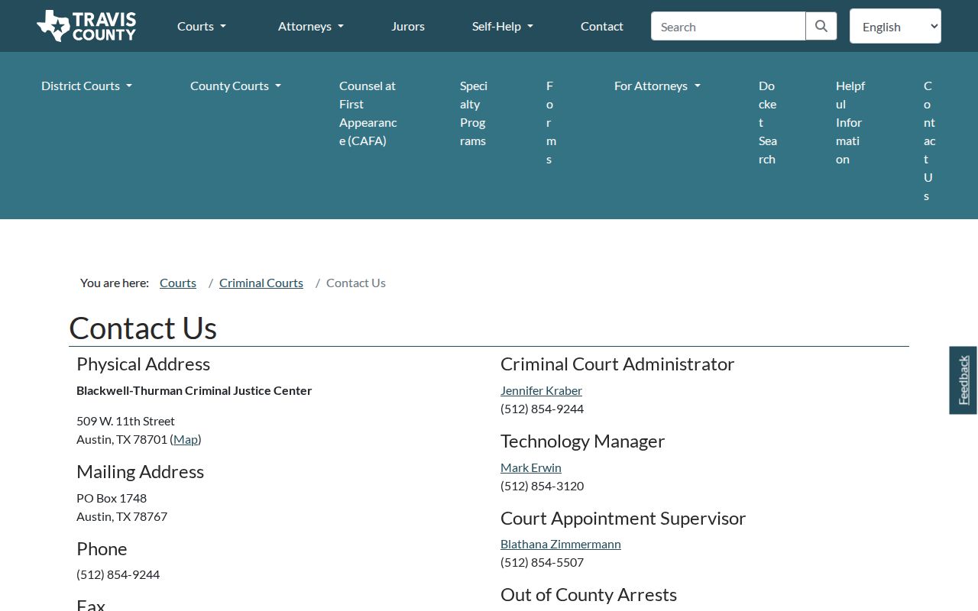Click the Contact Us breadcrumb text
Screen dimensions: 978x611
point(356,283)
